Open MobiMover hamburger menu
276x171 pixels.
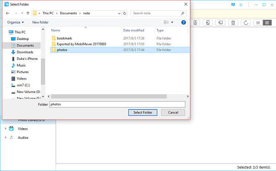(241, 5)
